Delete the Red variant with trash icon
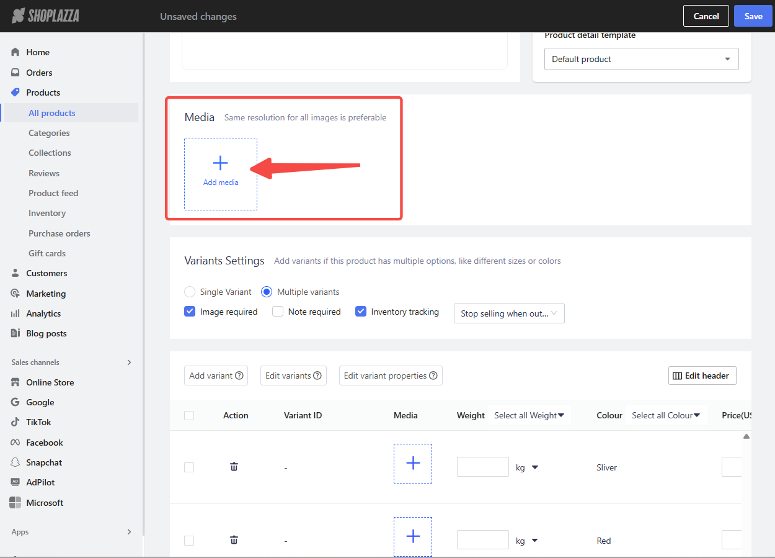The height and width of the screenshot is (558, 775). pos(234,540)
